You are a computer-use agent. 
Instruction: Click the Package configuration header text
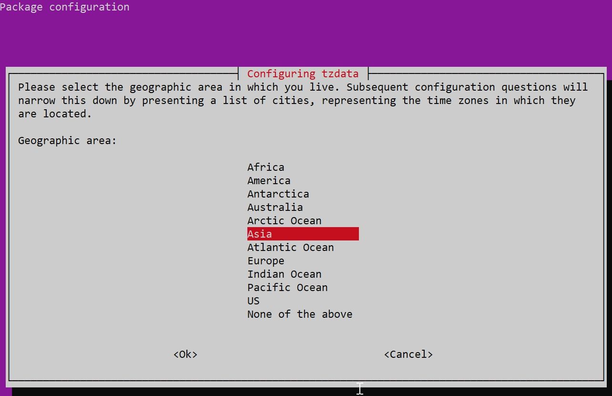(64, 7)
